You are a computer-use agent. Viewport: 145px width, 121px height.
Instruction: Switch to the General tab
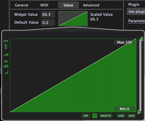22,5
